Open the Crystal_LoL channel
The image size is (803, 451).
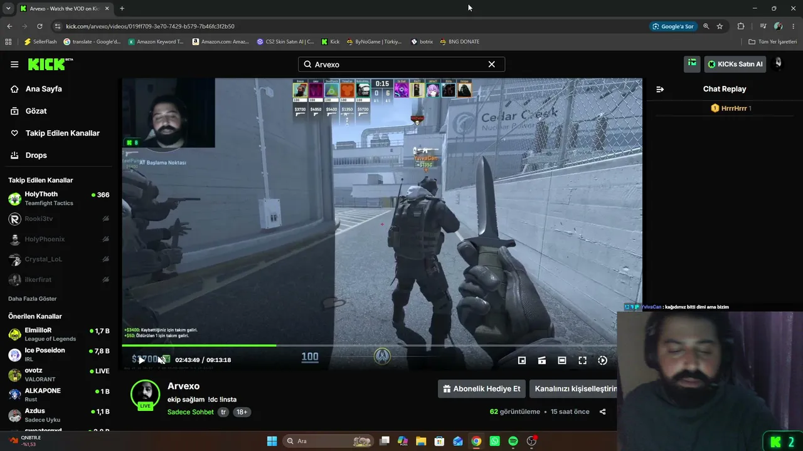coord(59,259)
